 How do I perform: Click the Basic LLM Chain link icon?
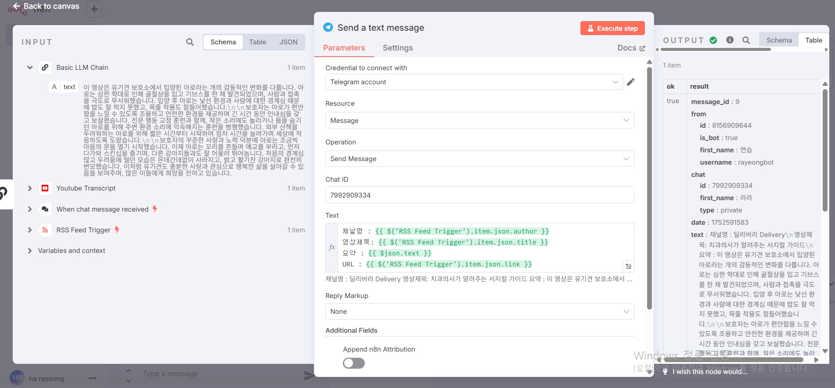[45, 68]
